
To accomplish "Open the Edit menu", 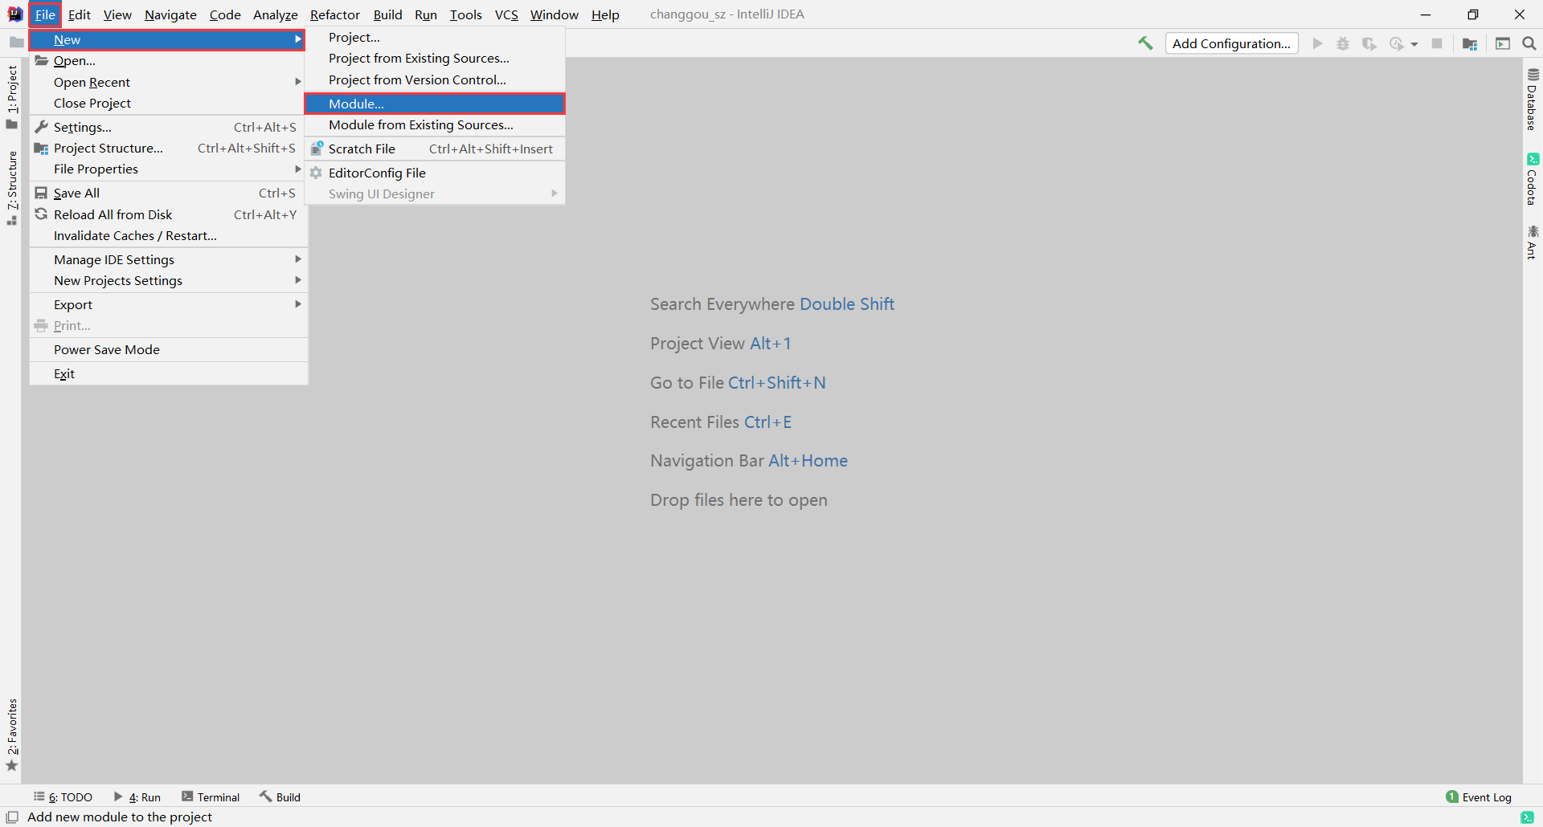I will coord(79,14).
